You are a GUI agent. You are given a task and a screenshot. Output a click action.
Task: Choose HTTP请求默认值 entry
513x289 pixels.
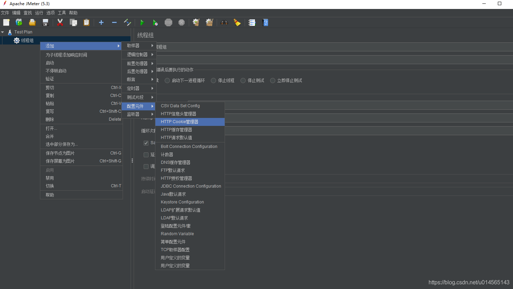tap(190, 138)
